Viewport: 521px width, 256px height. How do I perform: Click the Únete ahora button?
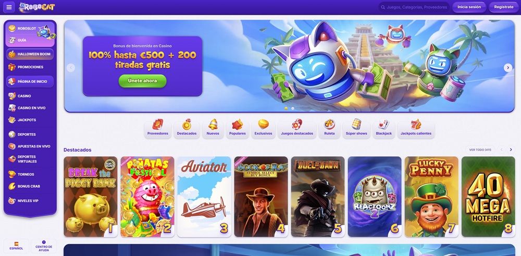point(143,81)
